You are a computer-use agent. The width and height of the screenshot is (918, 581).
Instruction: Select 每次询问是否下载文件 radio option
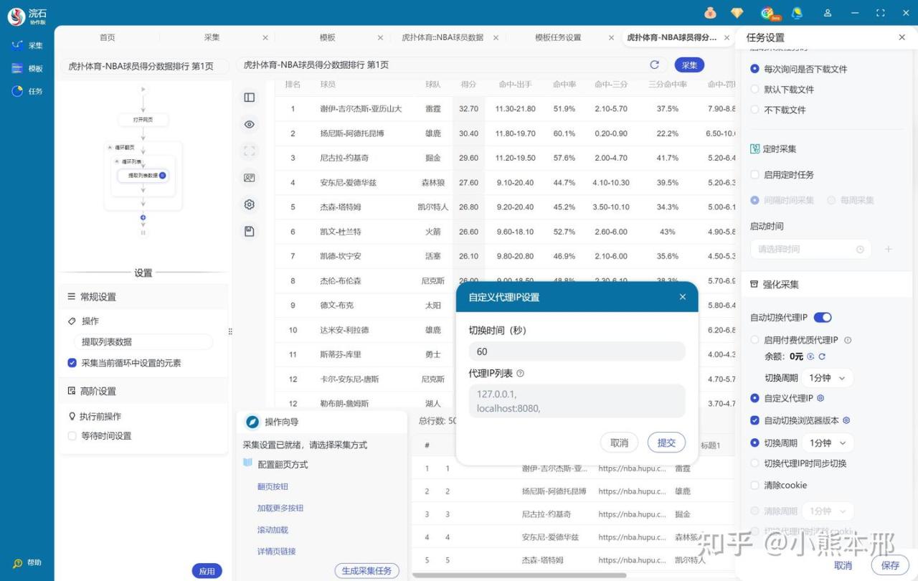(x=754, y=69)
